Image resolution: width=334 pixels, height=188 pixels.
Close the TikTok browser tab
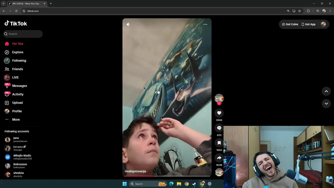click(44, 4)
